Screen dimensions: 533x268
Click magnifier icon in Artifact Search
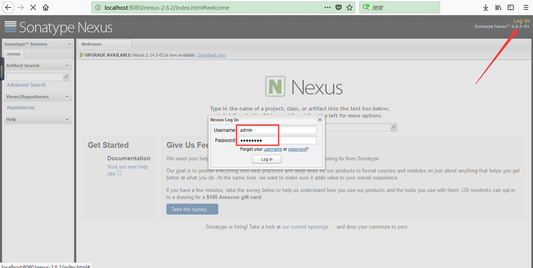(x=66, y=77)
